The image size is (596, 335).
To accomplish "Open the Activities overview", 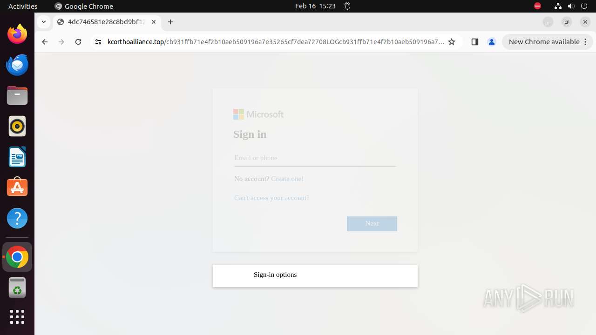I will [23, 6].
